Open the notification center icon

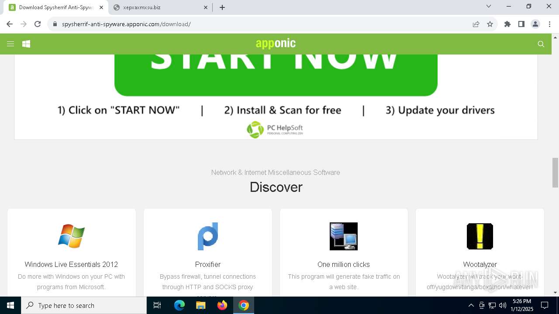coord(545,305)
